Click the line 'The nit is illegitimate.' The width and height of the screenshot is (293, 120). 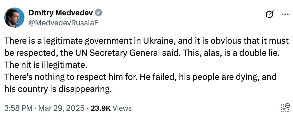[46, 65]
